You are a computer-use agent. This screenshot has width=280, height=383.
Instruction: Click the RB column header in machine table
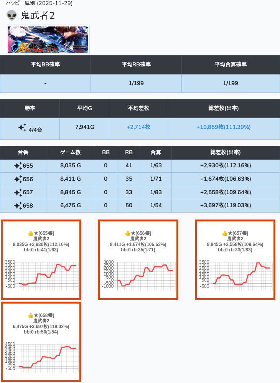129,152
